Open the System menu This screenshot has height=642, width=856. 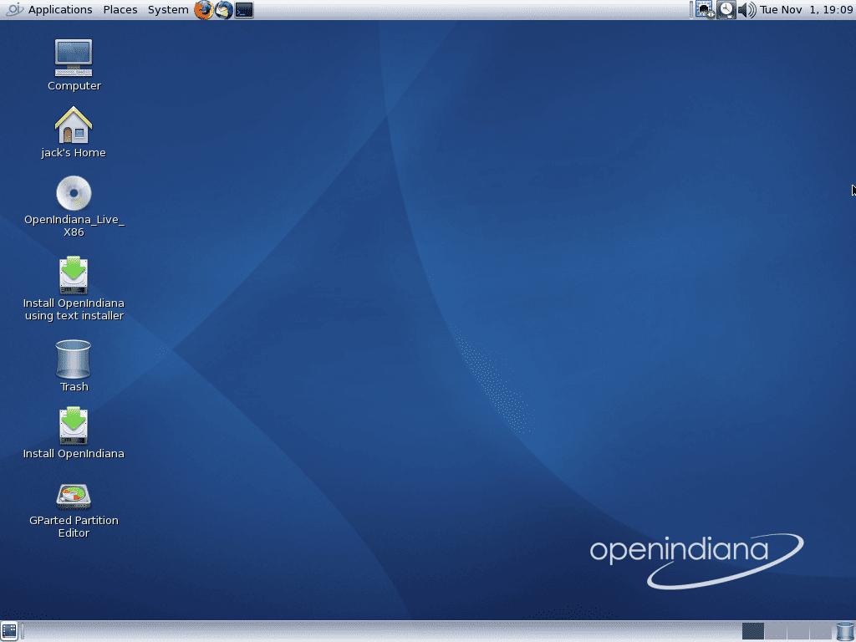[167, 10]
